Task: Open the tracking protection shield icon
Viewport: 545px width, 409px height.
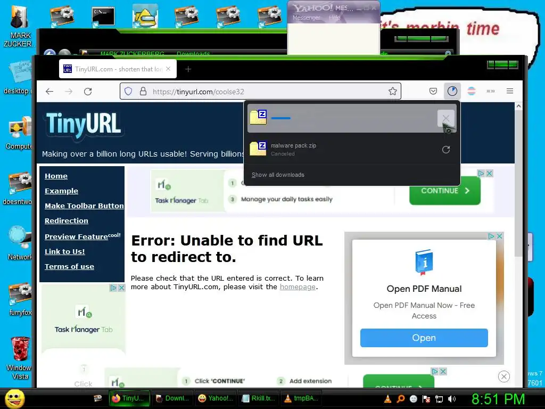Action: (128, 92)
